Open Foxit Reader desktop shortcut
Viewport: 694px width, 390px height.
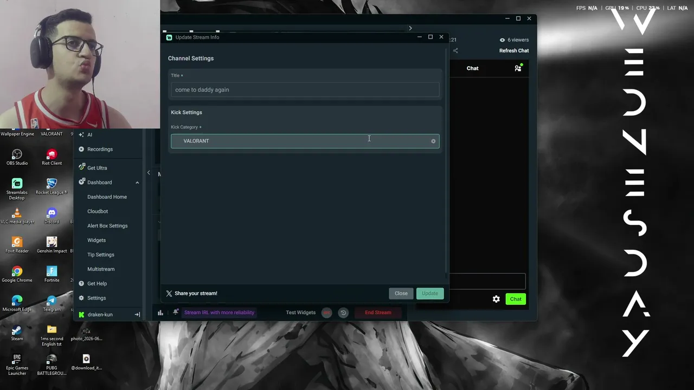[x=17, y=245]
